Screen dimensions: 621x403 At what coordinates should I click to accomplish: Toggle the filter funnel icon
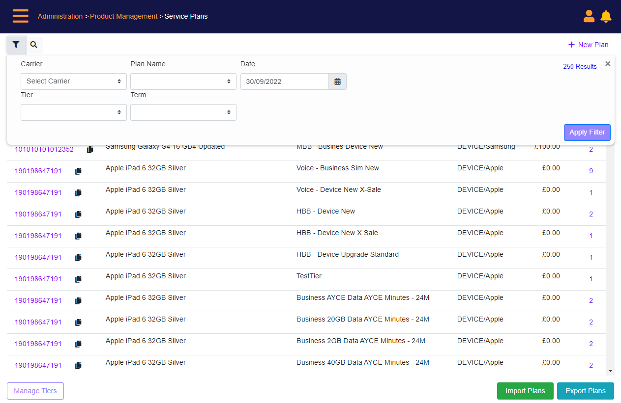16,45
